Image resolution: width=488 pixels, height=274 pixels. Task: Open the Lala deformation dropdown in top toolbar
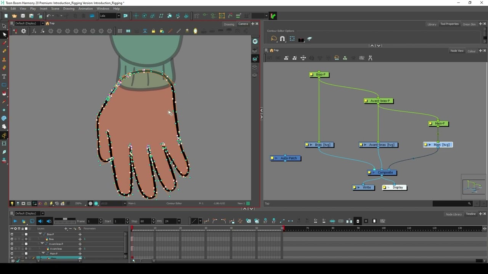[x=118, y=16]
